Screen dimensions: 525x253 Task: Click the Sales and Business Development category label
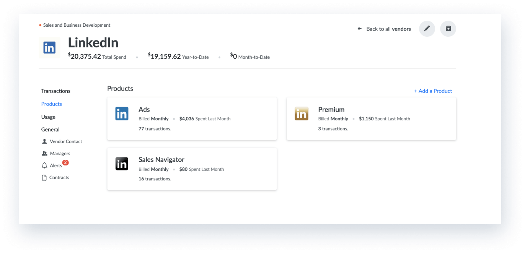pos(77,25)
